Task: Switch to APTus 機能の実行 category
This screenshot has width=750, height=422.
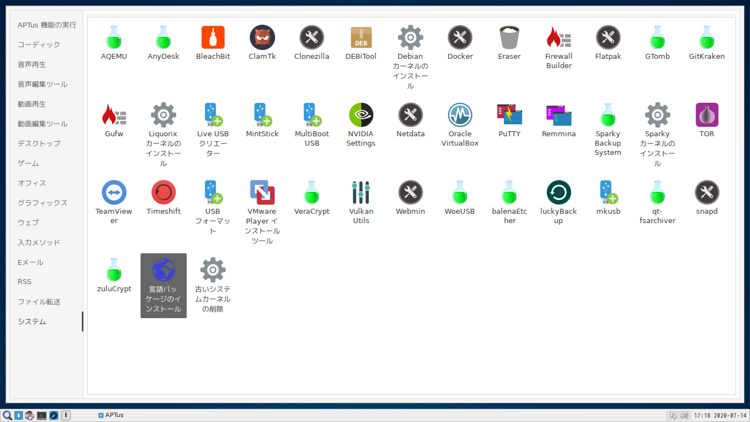Action: click(x=47, y=25)
